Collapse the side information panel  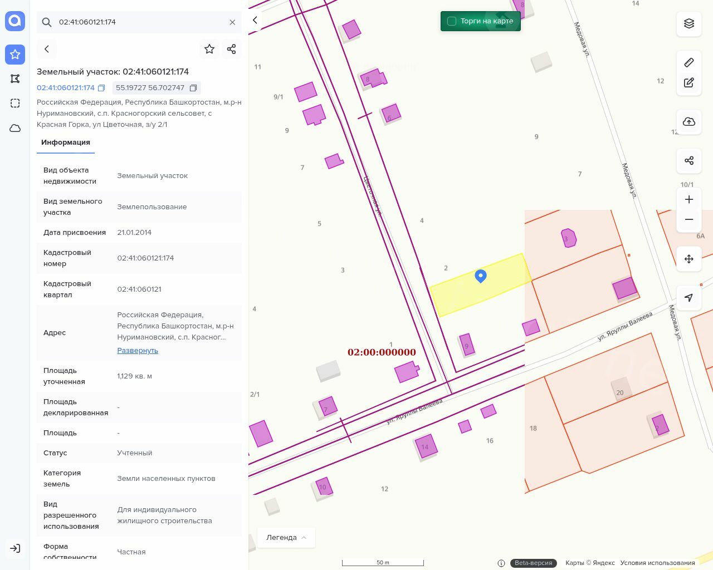pos(255,20)
